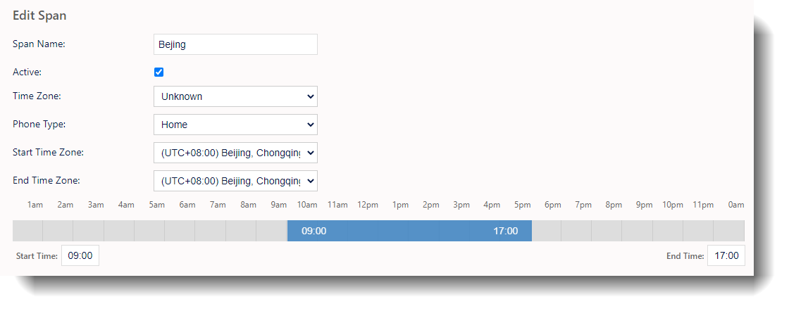Image resolution: width=789 pixels, height=311 pixels.
Task: Select the 09:00 start handle on timeline
Action: [314, 231]
